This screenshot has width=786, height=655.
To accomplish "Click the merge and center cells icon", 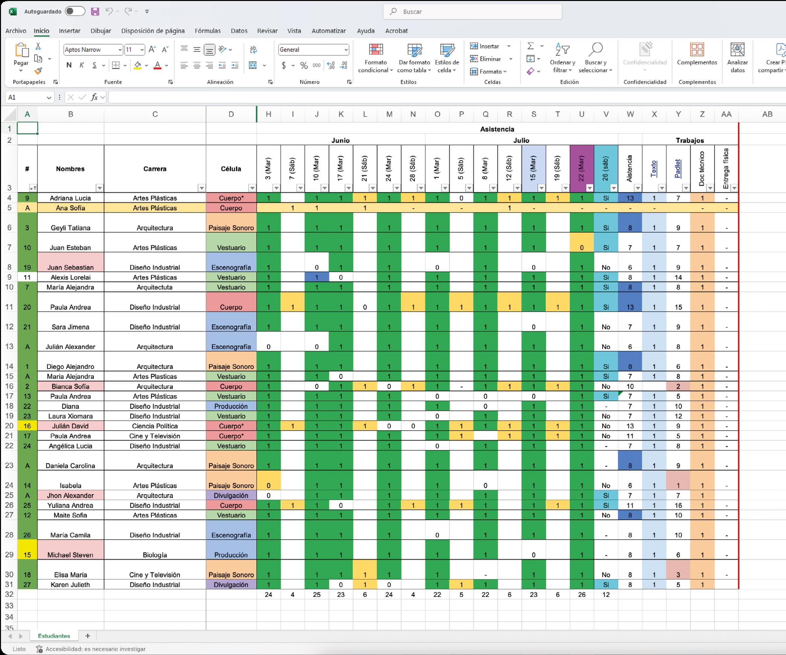I will [x=253, y=65].
